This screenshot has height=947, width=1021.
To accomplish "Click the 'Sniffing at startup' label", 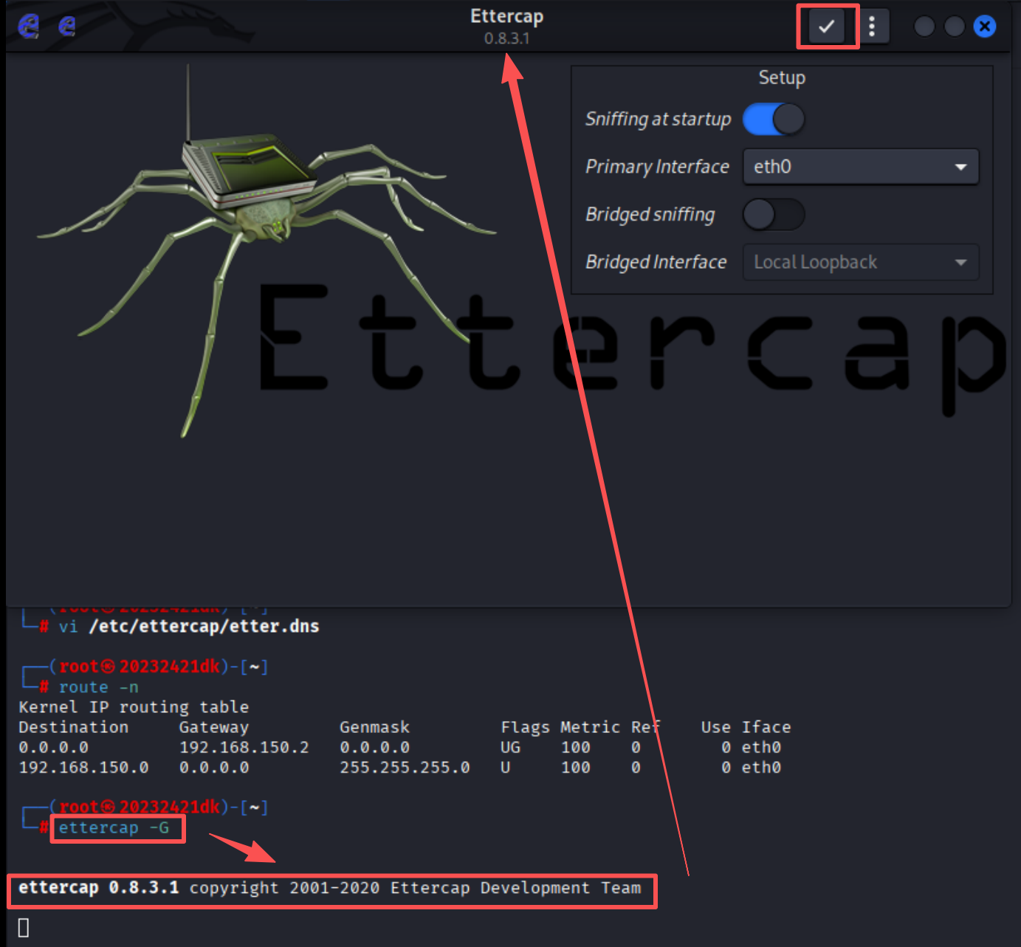I will pos(658,119).
